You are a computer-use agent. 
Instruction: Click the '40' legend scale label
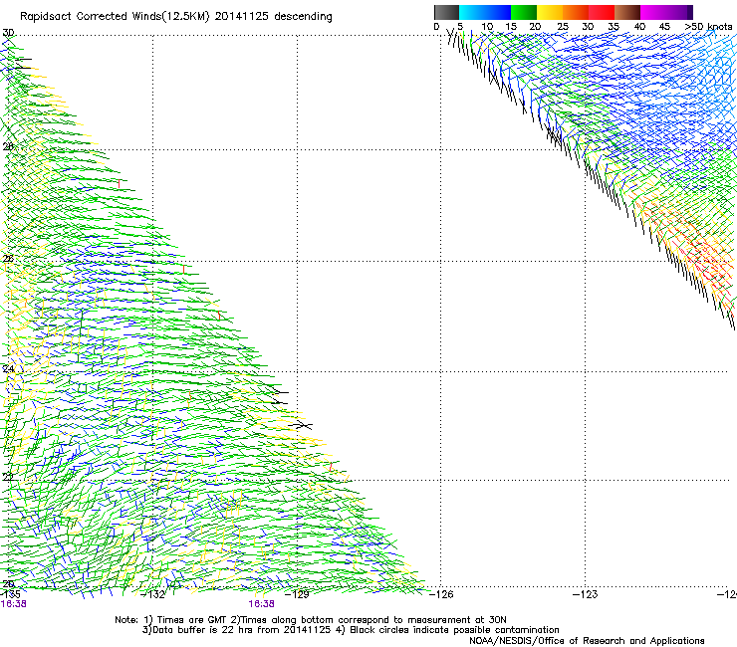(639, 27)
